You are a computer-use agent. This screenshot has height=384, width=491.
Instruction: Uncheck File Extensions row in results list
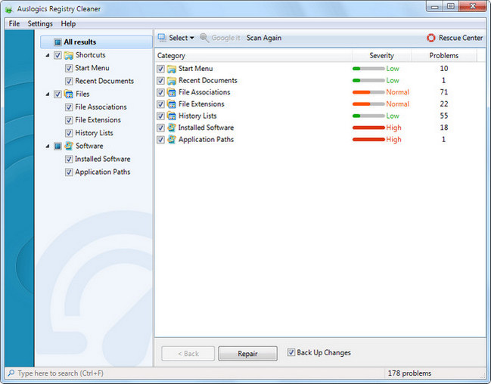coord(160,104)
